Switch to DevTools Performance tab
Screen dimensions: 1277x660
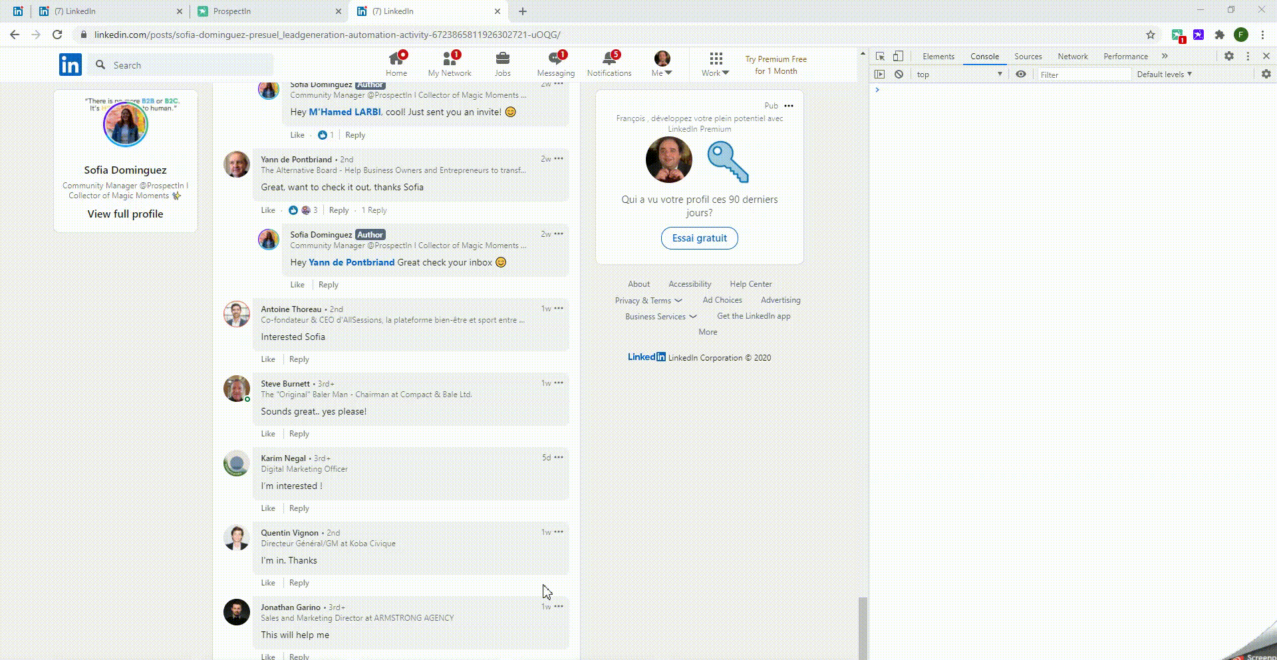[x=1126, y=57]
